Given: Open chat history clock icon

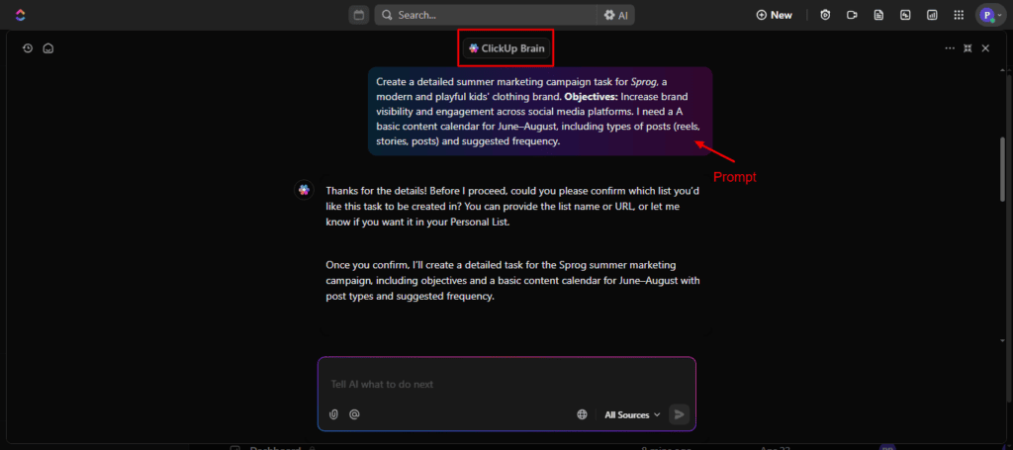Looking at the screenshot, I should pos(27,47).
